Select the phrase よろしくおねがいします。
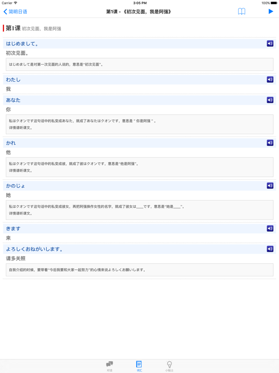The image size is (279, 373). (x=34, y=249)
